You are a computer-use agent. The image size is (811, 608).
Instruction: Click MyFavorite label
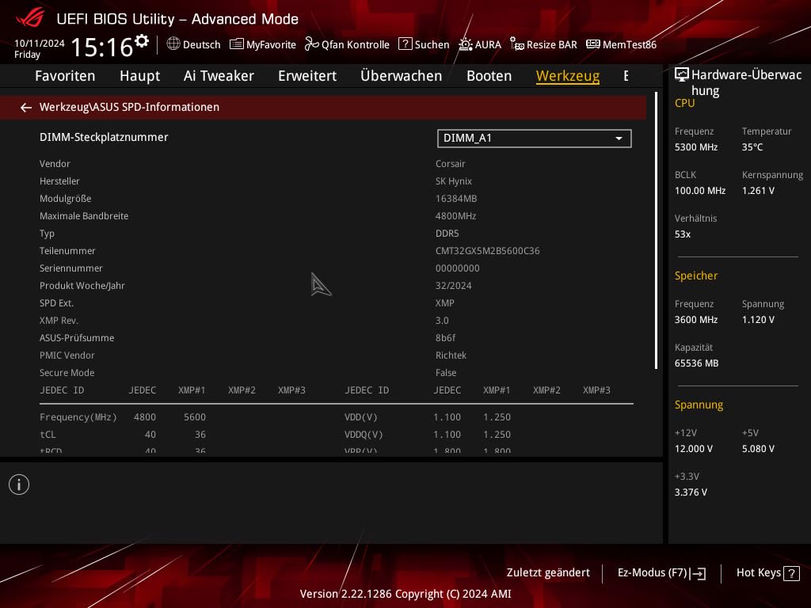pyautogui.click(x=271, y=44)
